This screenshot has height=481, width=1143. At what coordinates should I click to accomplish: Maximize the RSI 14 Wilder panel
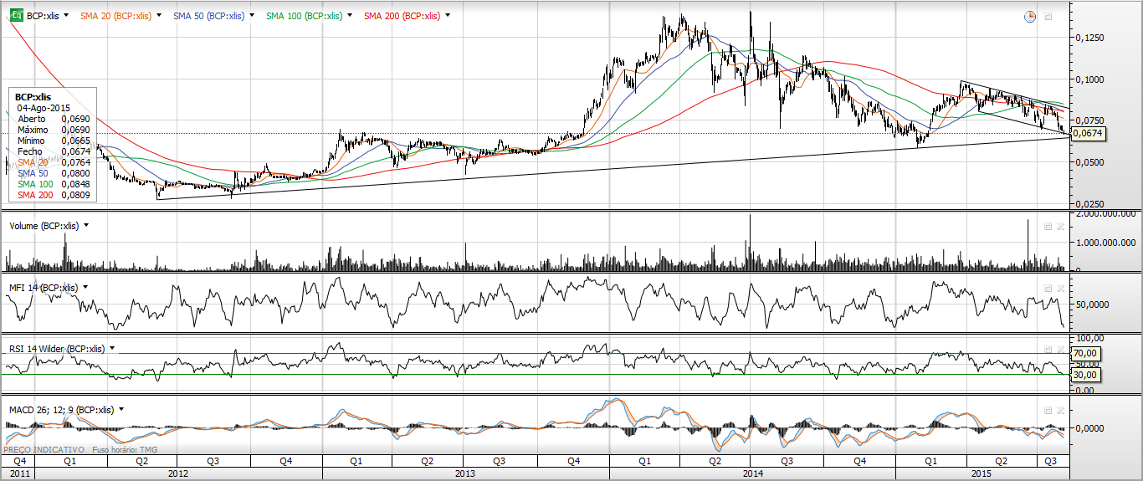[1047, 349]
